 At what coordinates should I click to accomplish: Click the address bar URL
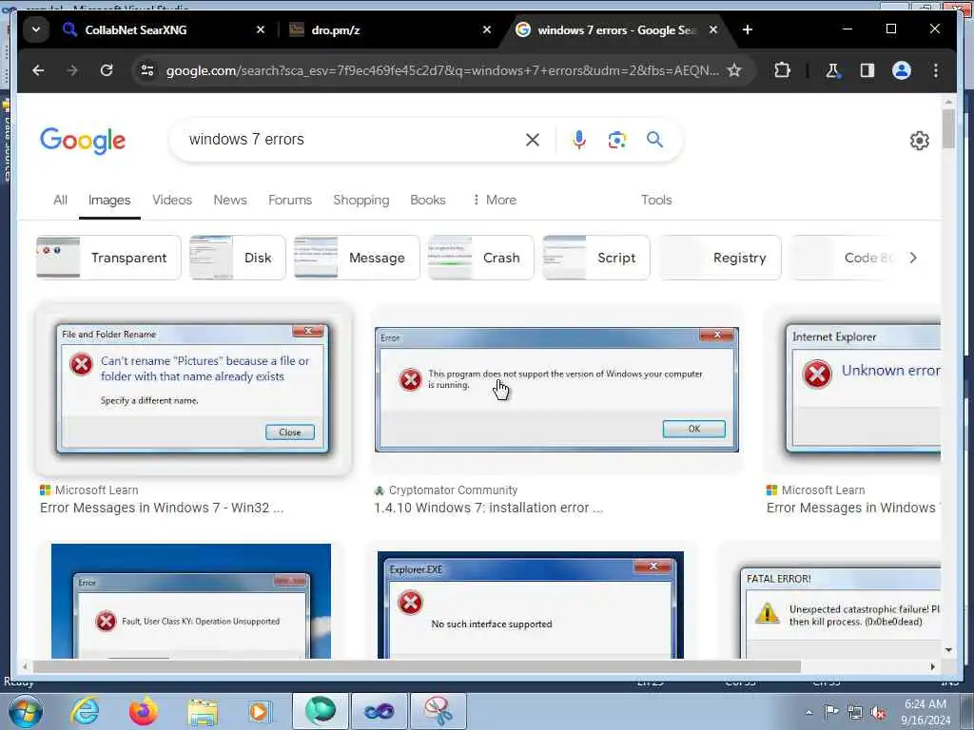[x=441, y=70]
